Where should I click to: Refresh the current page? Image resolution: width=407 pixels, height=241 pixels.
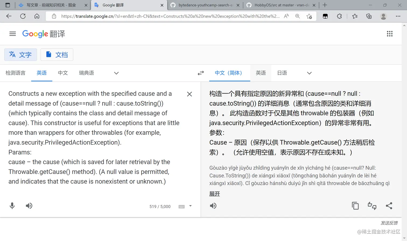[23, 16]
